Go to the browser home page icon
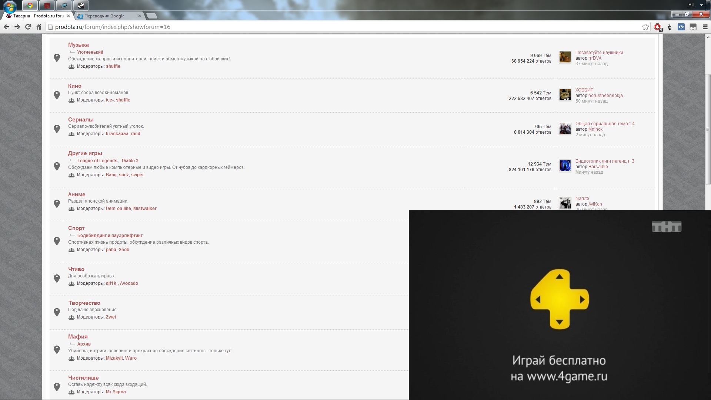 (x=39, y=27)
